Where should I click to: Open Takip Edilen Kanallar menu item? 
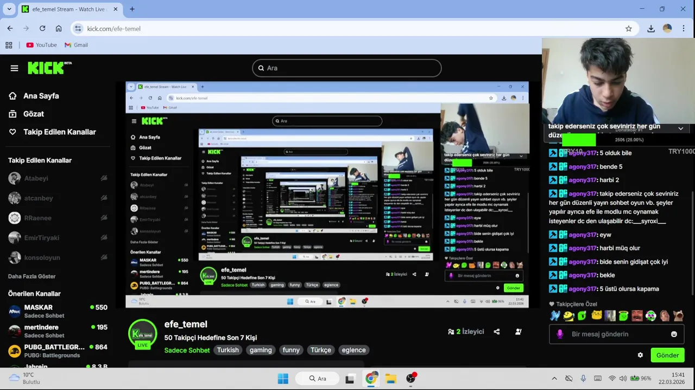(x=52, y=132)
